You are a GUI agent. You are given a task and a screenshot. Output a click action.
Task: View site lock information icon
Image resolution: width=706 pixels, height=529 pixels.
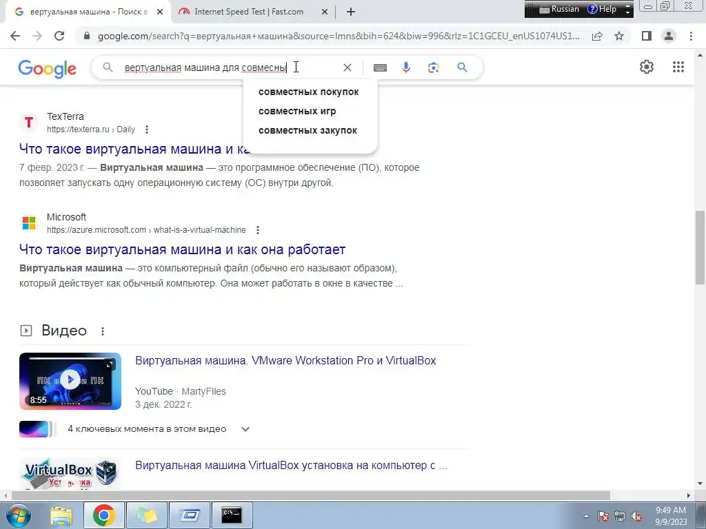(x=87, y=36)
